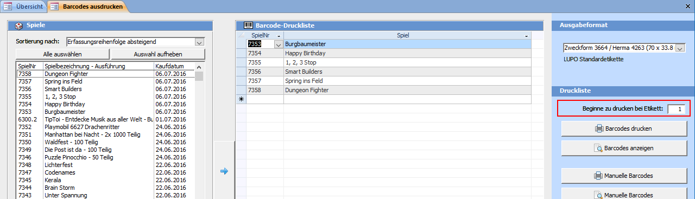Viewport: 695px width, 199px height.
Task: Click row selector for Druckliste record 7355
Action: coord(241,63)
